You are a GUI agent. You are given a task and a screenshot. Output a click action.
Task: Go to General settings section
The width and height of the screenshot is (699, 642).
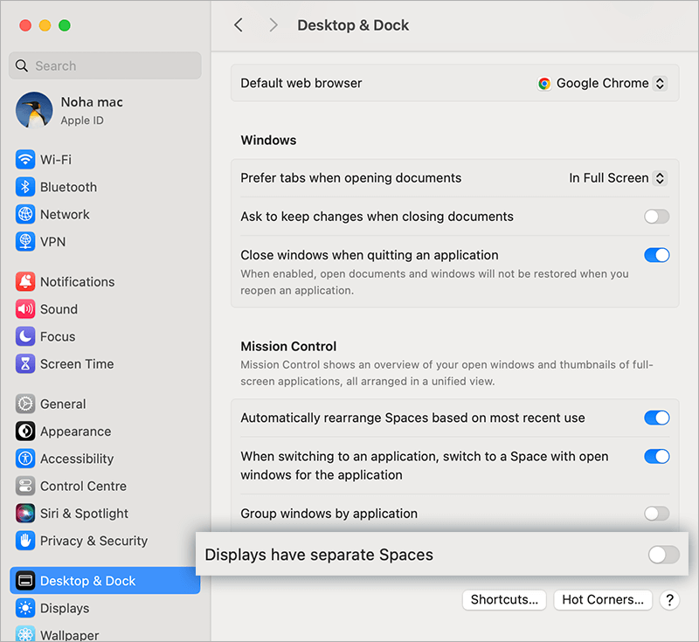point(63,404)
